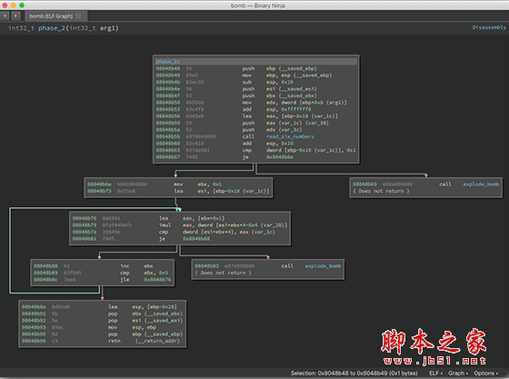
Task: Select address 08048b48 push ebp line
Action: click(x=255, y=68)
